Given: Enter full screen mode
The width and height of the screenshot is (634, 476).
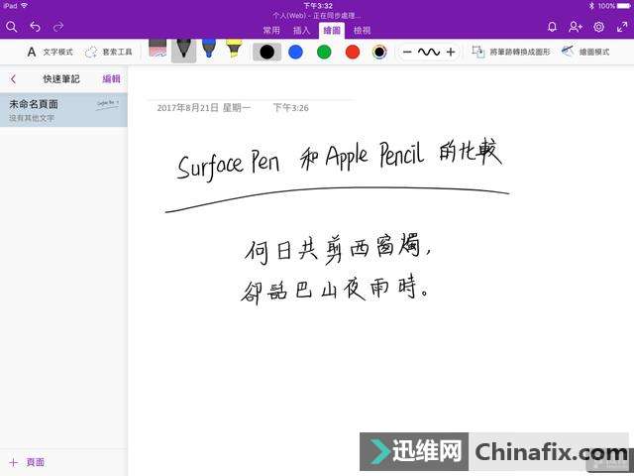Looking at the screenshot, I should (622, 27).
